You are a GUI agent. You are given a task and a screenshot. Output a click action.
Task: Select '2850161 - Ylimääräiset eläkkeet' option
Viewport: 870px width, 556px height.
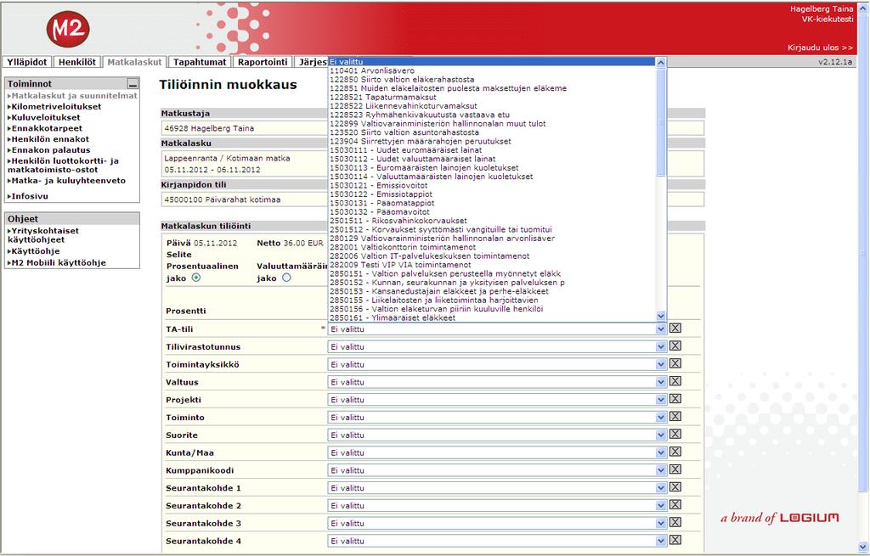pyautogui.click(x=492, y=317)
